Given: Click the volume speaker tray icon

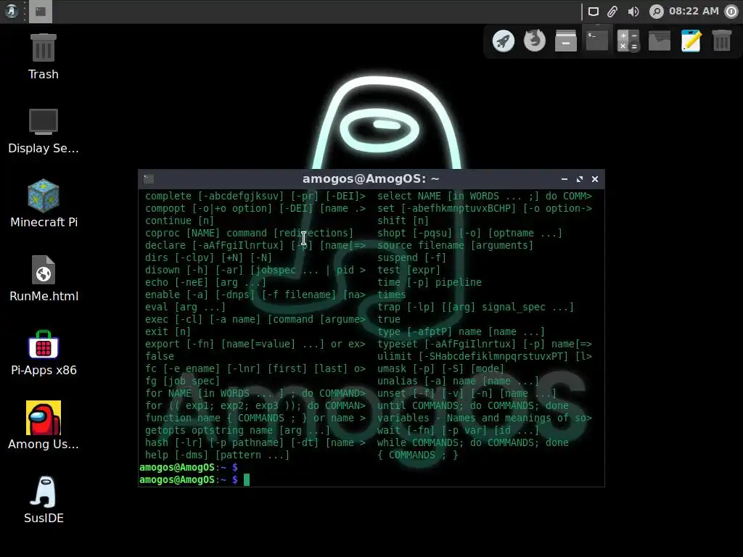Looking at the screenshot, I should click(633, 12).
